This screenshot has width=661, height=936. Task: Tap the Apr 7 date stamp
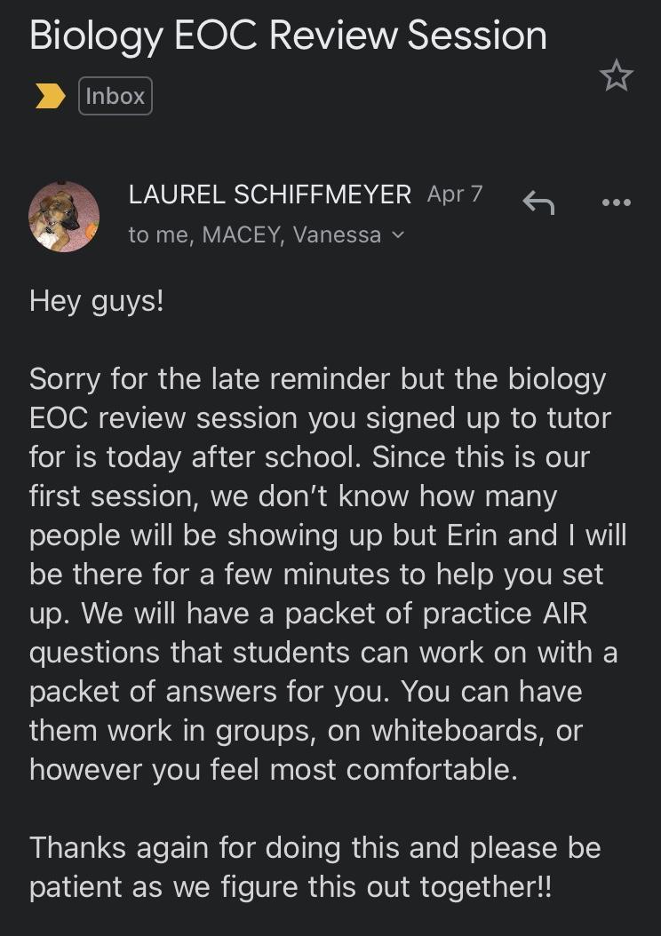click(454, 194)
